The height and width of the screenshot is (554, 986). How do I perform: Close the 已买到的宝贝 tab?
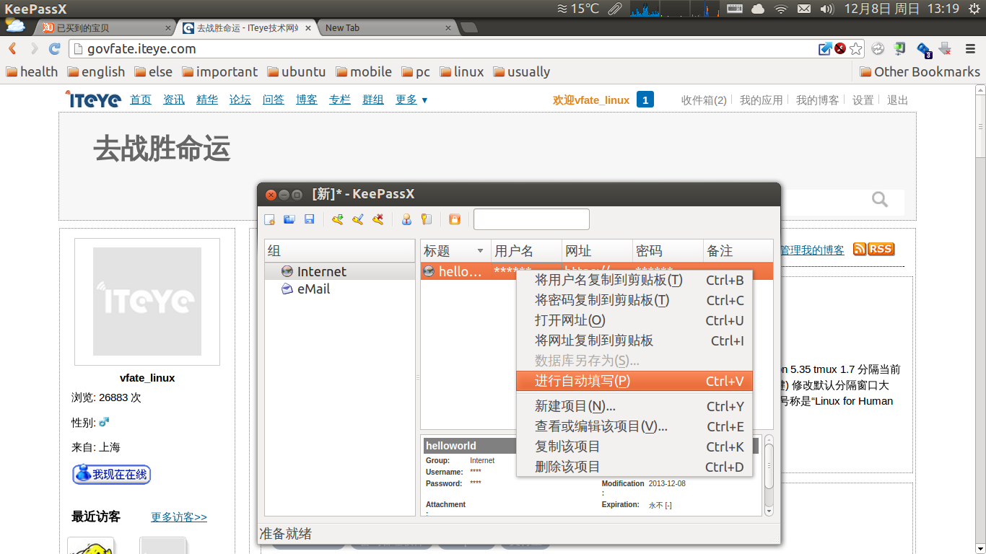(x=168, y=28)
